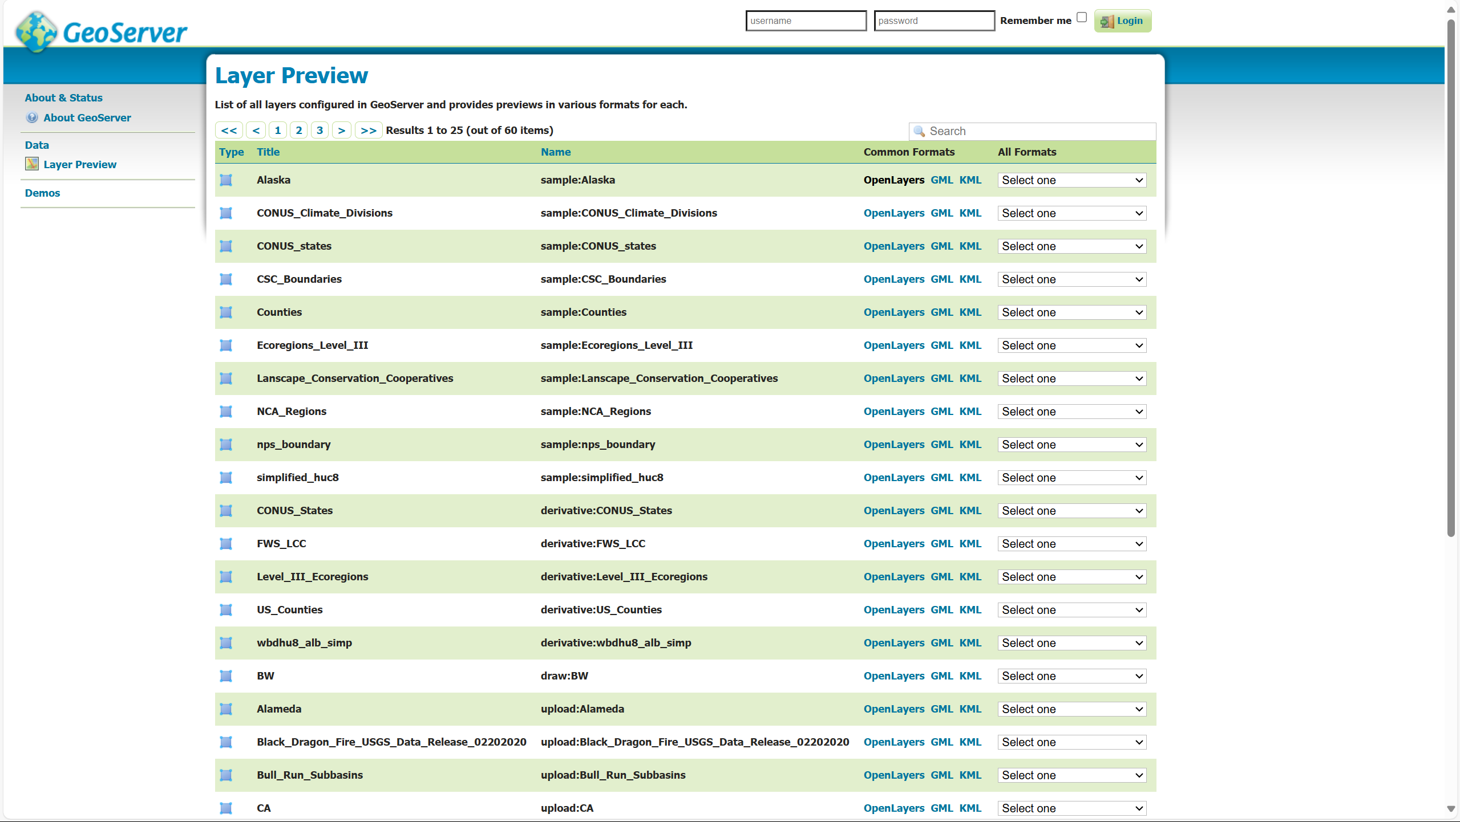Click the polygon icon beside NCA_Regions
This screenshot has height=822, width=1460.
click(x=226, y=412)
